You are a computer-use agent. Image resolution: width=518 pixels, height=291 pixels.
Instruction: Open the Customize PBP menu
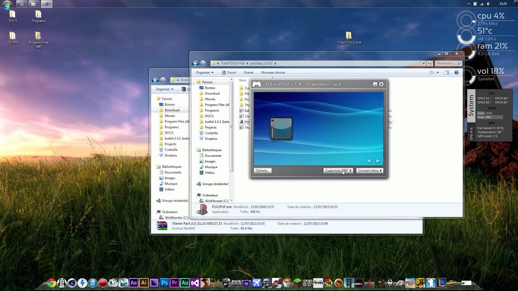(338, 171)
